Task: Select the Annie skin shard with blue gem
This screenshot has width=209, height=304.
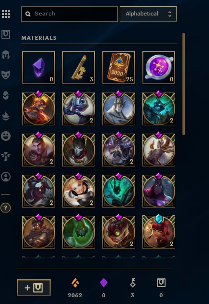Action: click(x=159, y=232)
